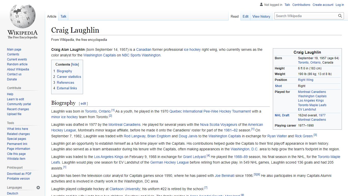Open Upload file
348x196 pixels.
click(14, 114)
